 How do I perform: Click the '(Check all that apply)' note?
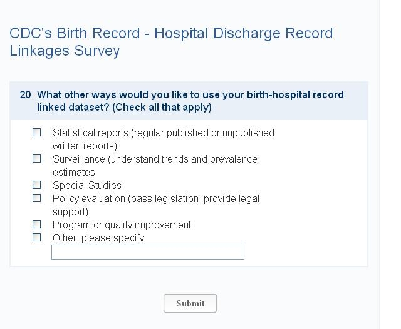click(162, 108)
